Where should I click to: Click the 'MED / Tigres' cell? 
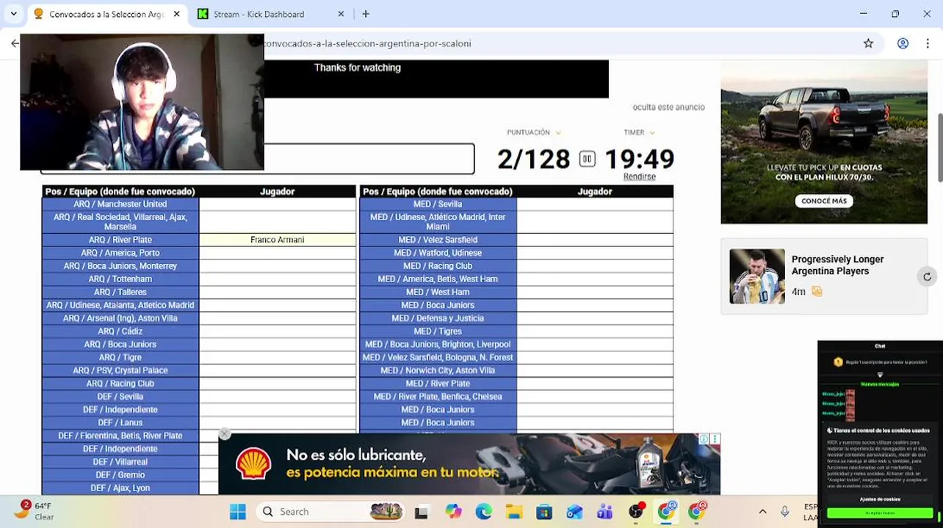438,331
